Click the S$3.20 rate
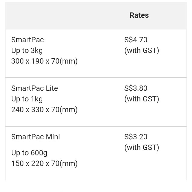The width and height of the screenshot is (192, 192). pyautogui.click(x=136, y=137)
